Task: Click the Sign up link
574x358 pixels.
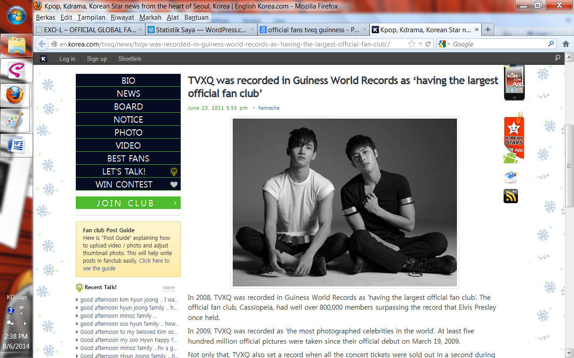Action: pos(97,59)
